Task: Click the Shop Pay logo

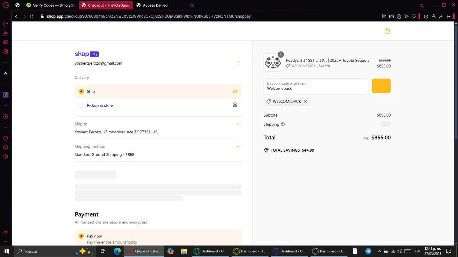Action: (87, 54)
